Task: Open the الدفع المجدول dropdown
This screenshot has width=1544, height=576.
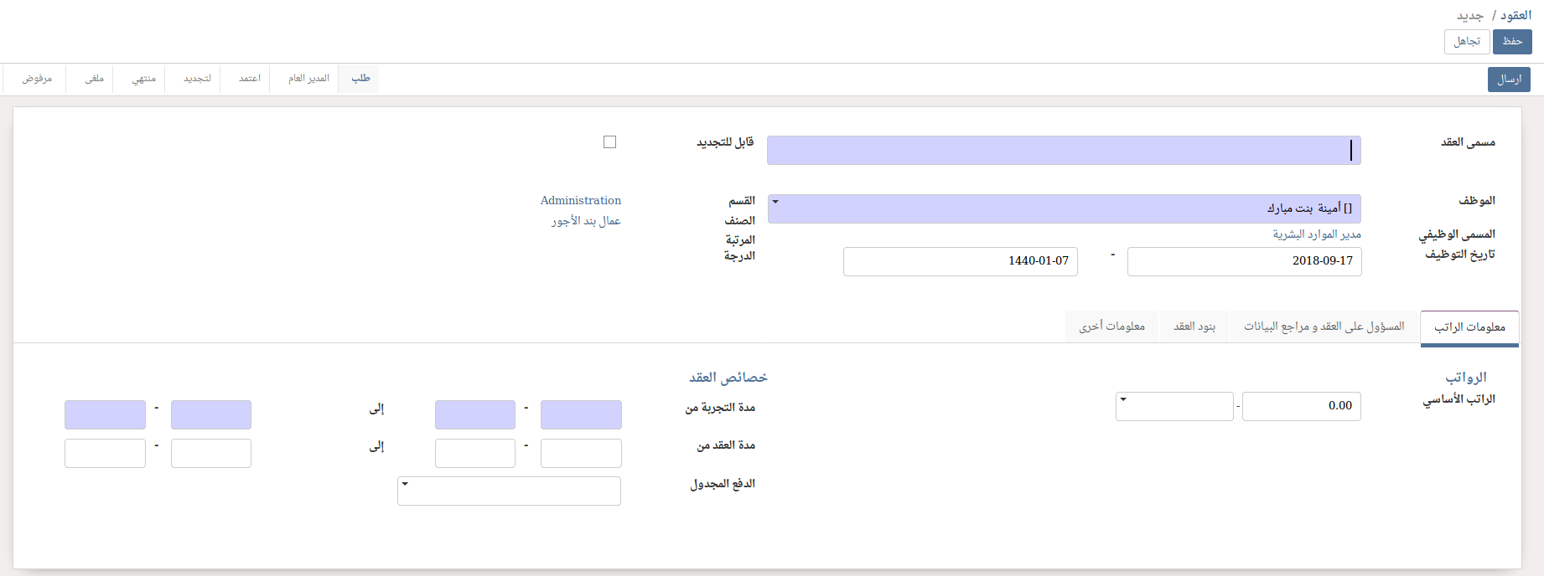Action: point(509,491)
